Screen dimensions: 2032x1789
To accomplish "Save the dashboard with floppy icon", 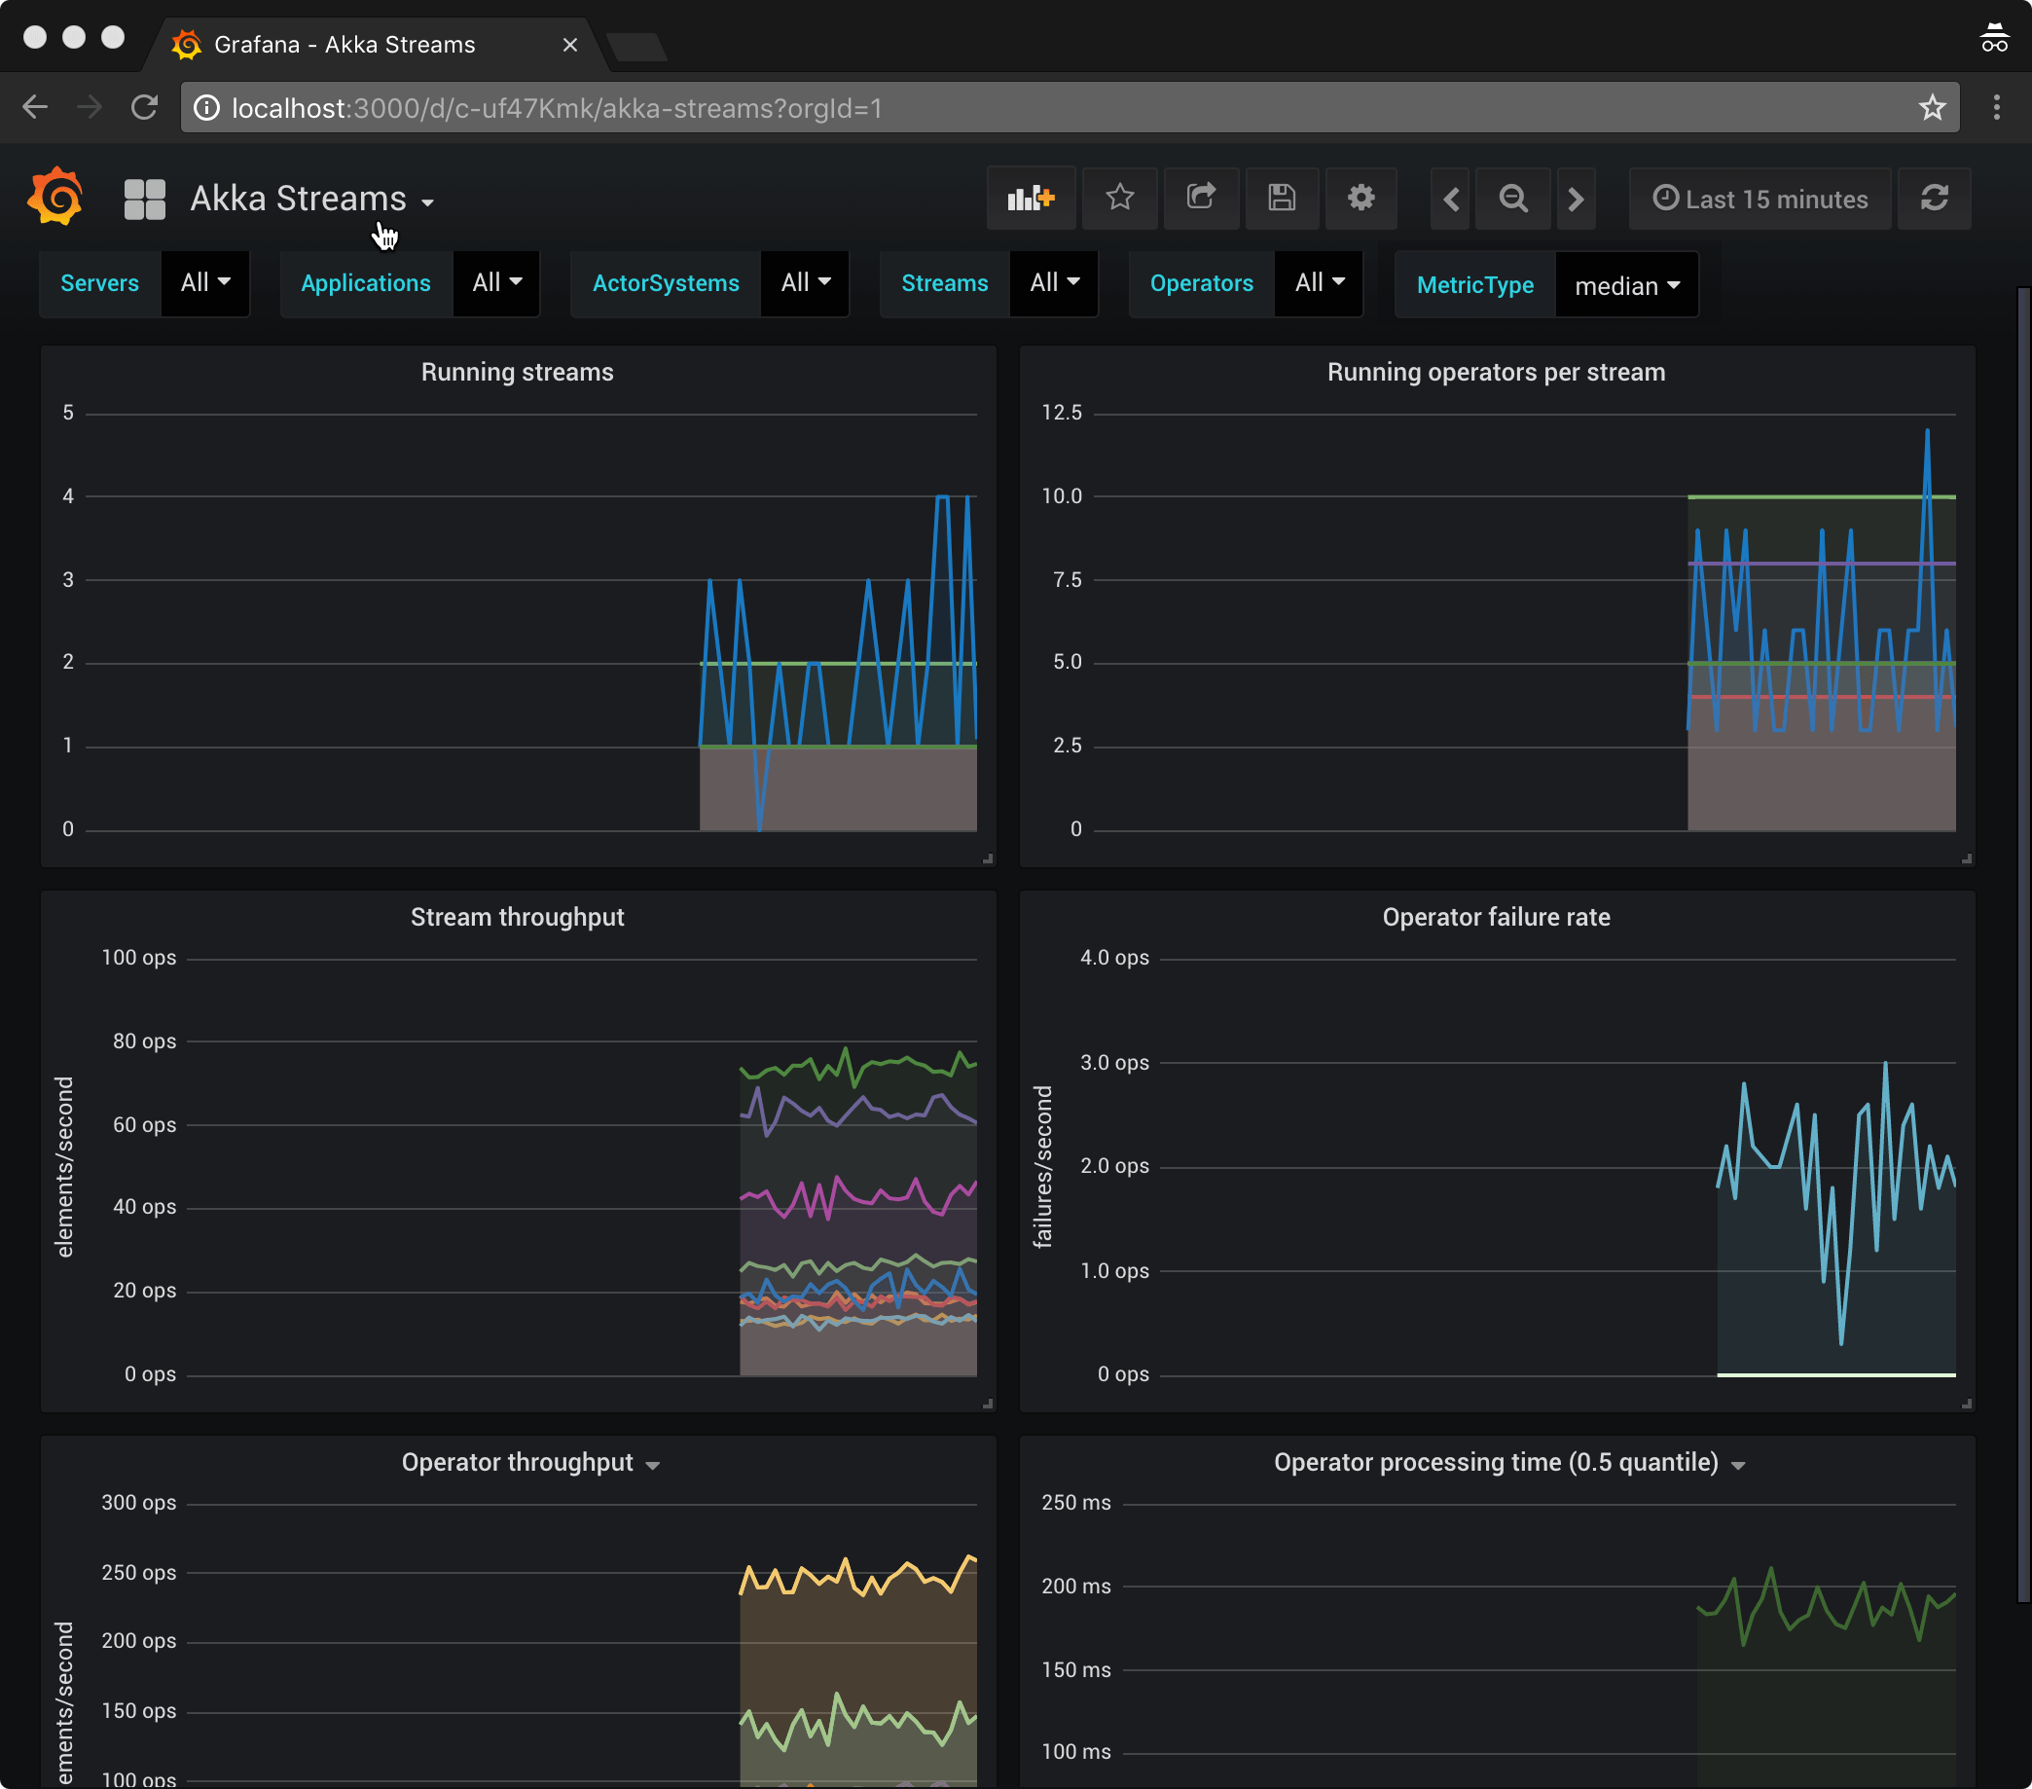I will coord(1282,198).
